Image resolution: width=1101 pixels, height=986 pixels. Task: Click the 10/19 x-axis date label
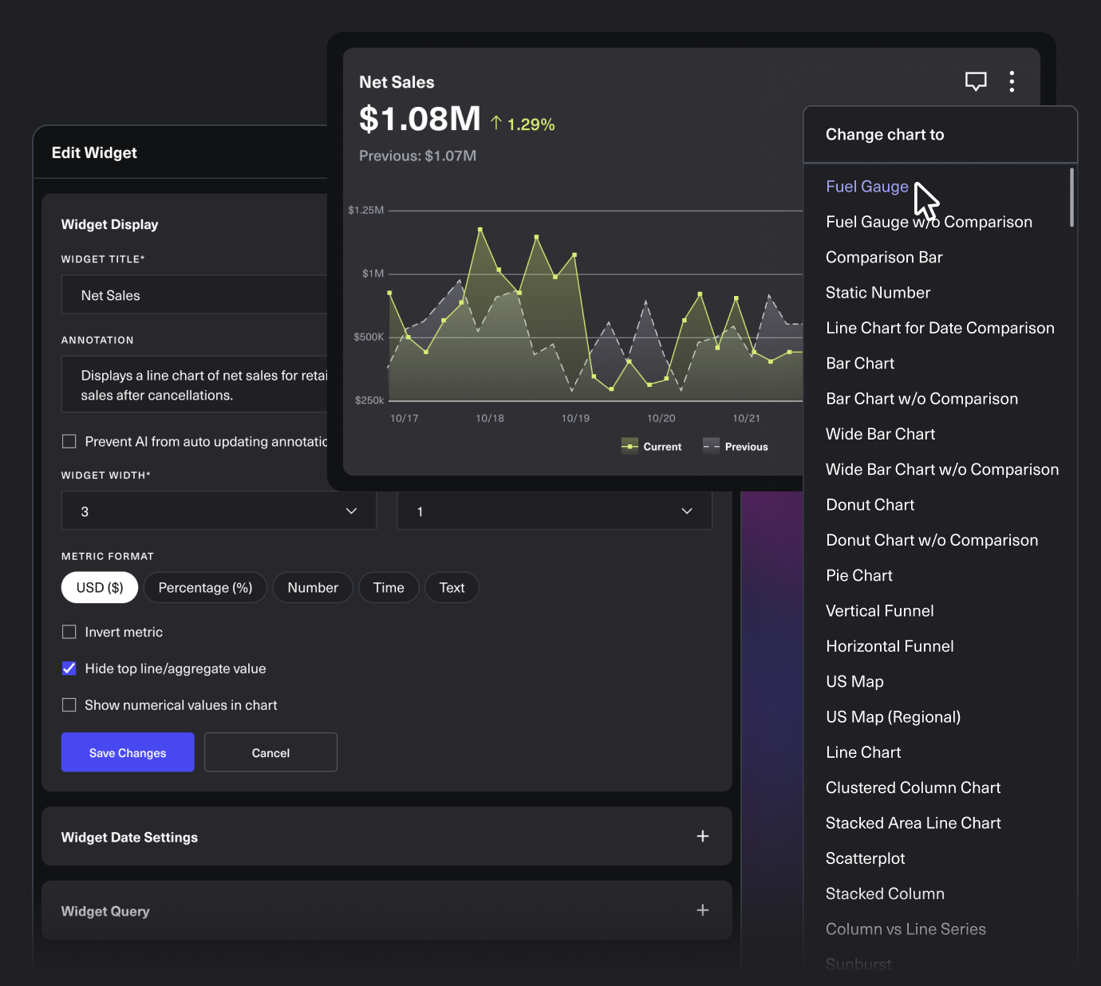pyautogui.click(x=575, y=418)
